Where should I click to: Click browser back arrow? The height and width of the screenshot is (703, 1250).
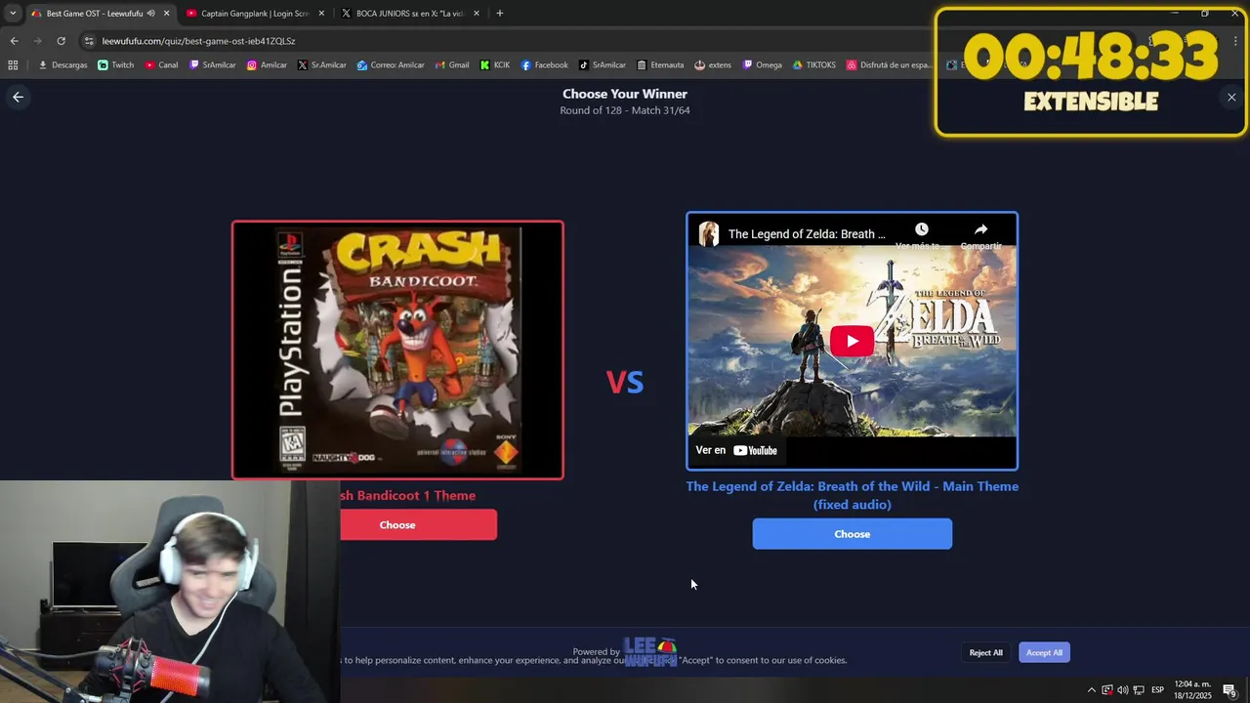tap(14, 41)
